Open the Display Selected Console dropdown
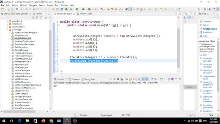Screen dimensions: 220x124 tap(158, 79)
